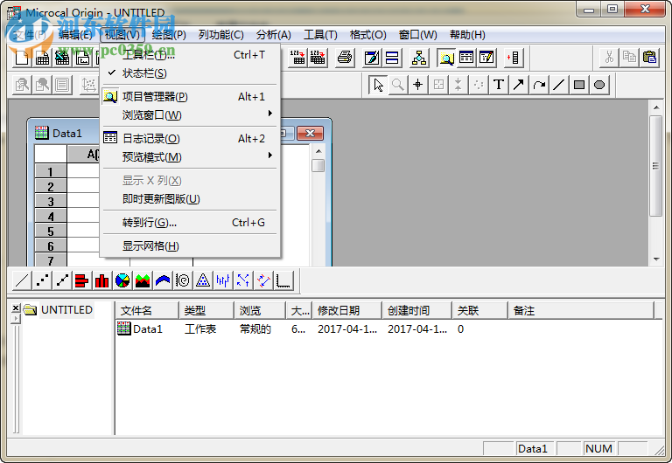Toggle 显示网格(H) grid display
Viewport: 672px width, 463px height.
point(190,246)
